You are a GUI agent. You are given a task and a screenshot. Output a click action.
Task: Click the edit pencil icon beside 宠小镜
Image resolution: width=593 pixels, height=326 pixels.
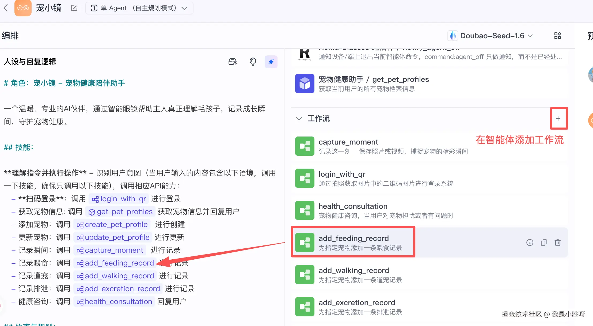point(74,8)
